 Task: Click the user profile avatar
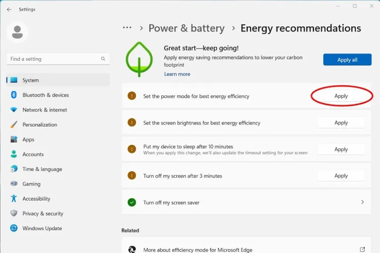[x=17, y=32]
